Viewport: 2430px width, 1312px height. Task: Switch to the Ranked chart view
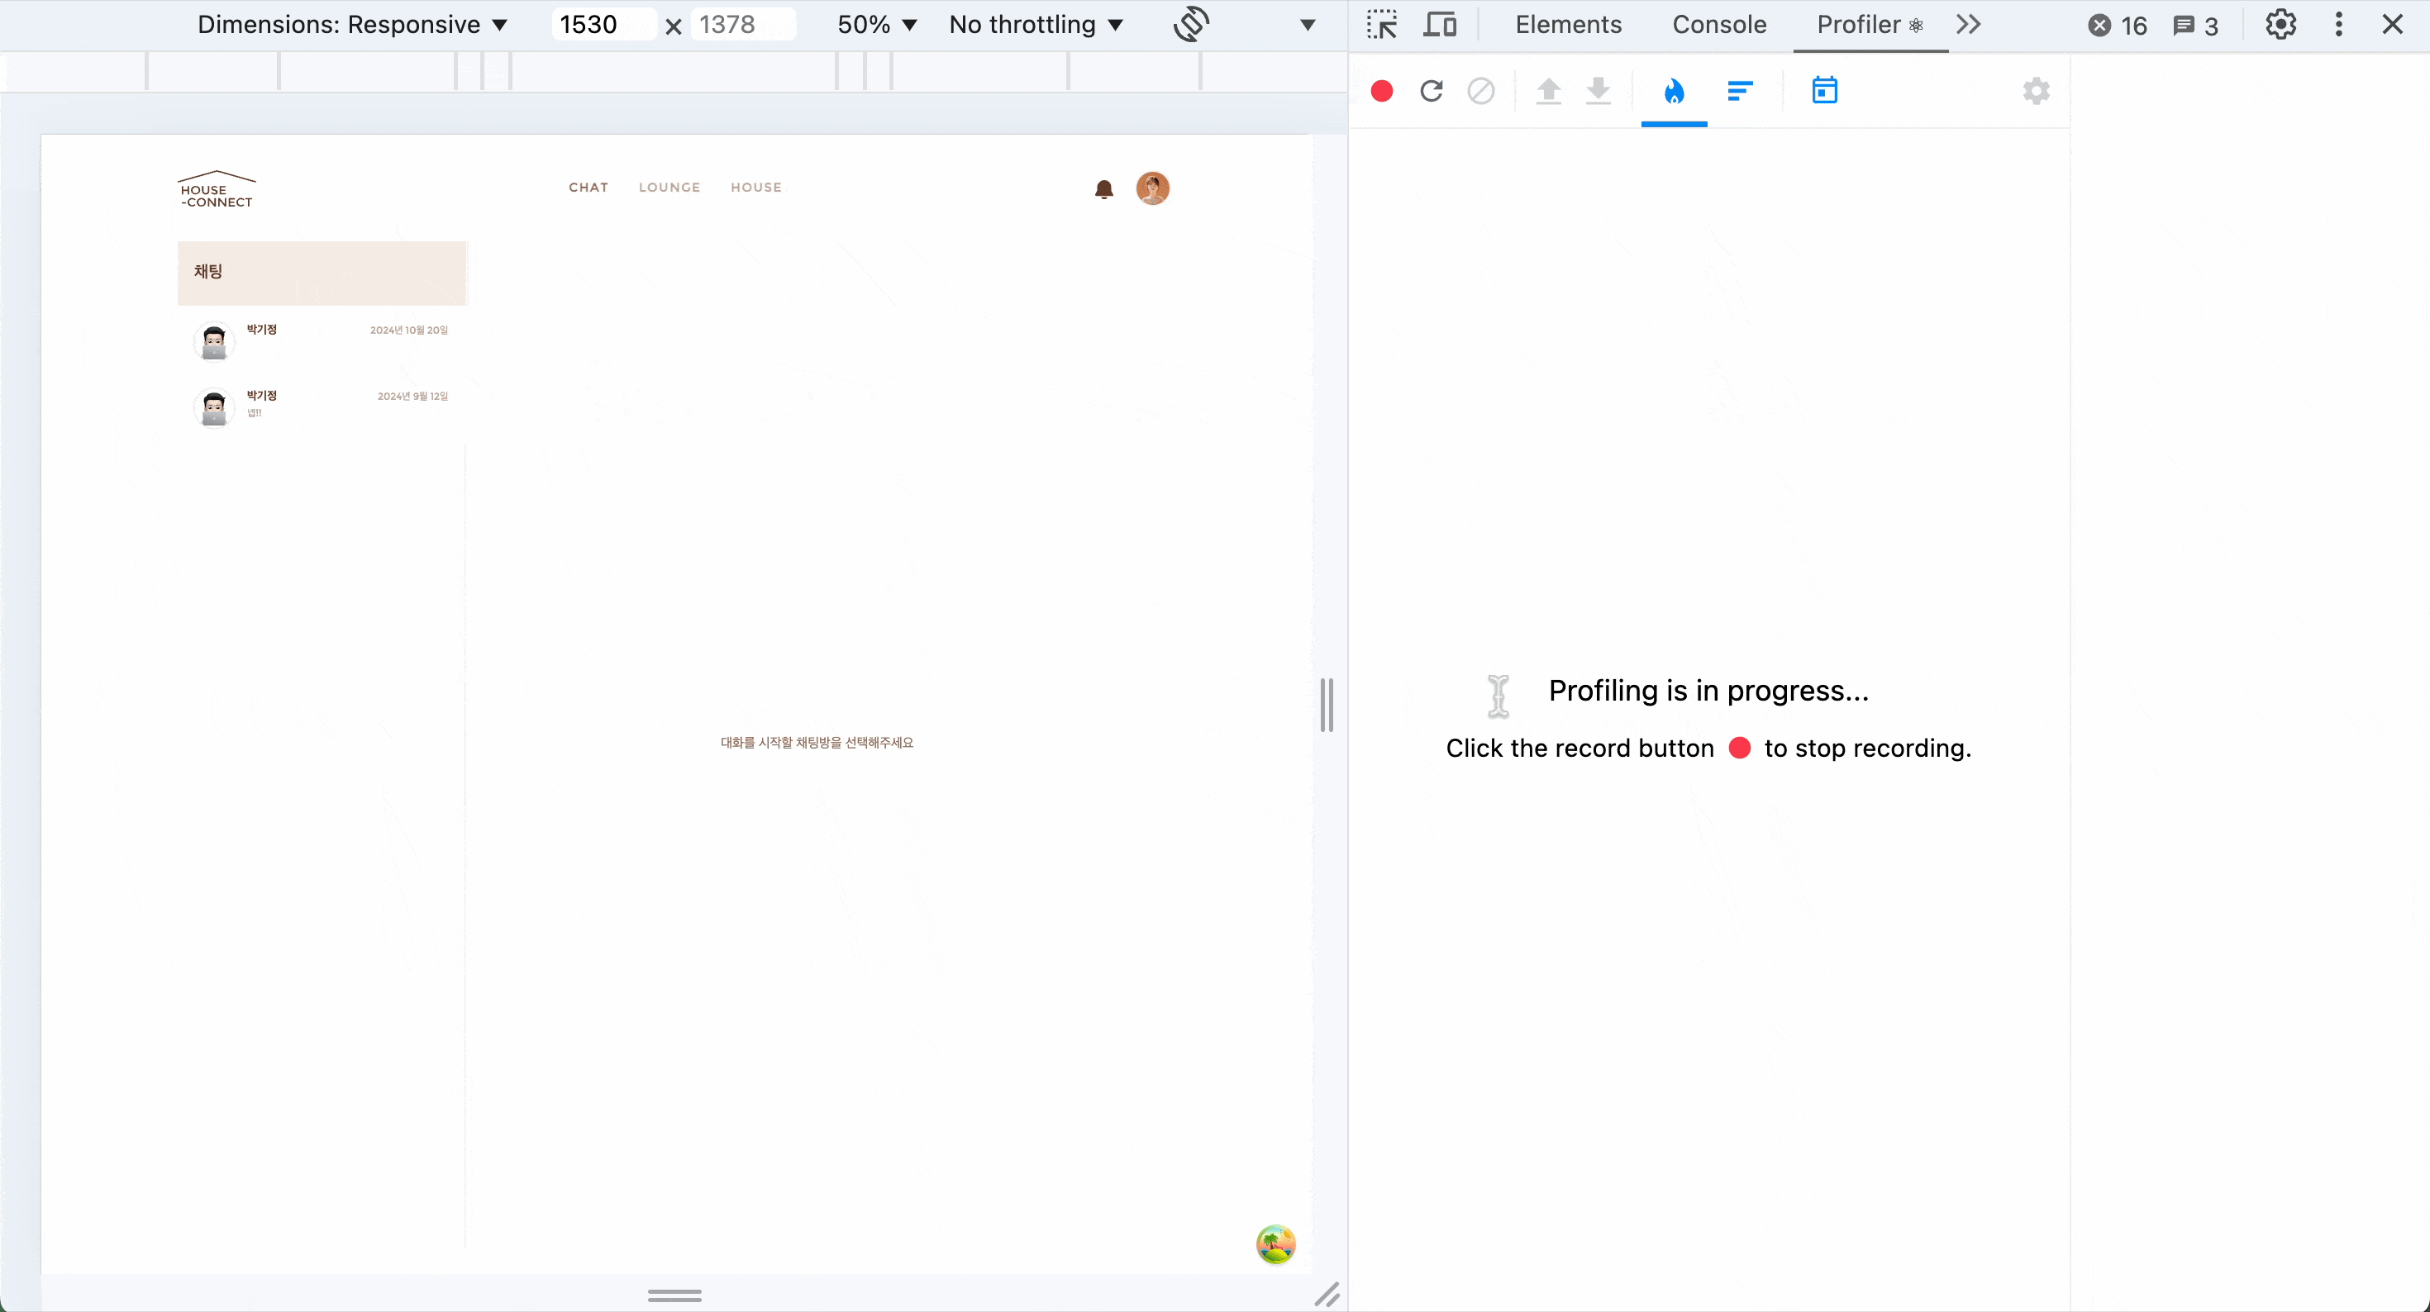coord(1740,92)
